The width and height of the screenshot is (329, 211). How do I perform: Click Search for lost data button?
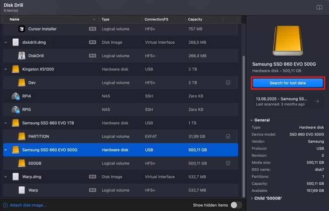tap(288, 83)
